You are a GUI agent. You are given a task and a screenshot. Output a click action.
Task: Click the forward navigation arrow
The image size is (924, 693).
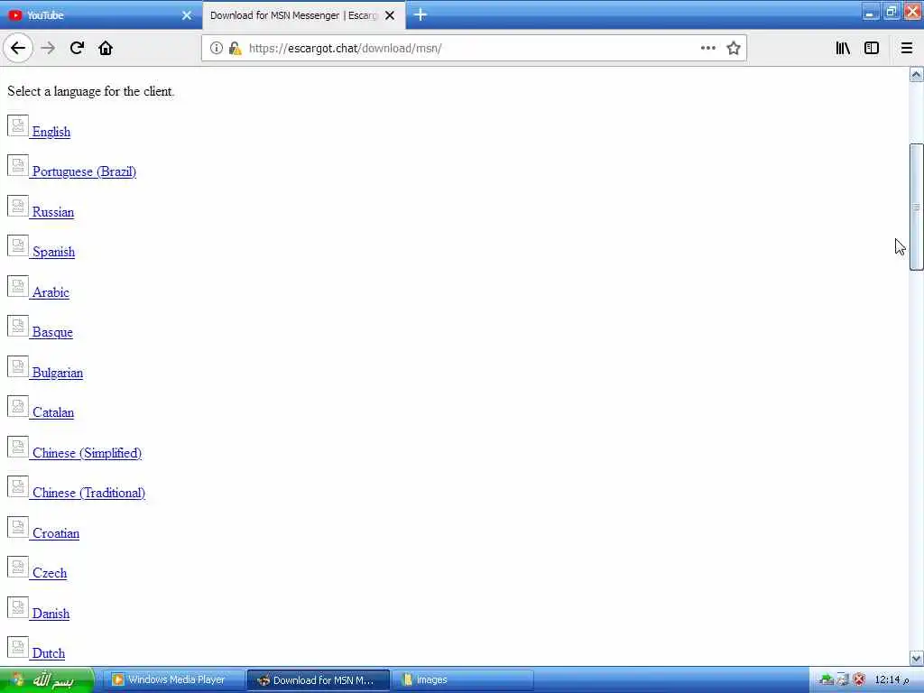[48, 49]
